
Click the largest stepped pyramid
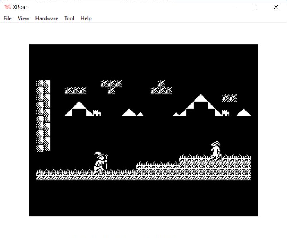point(201,106)
